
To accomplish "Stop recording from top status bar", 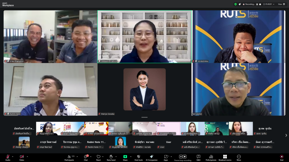I will tap(260, 4).
